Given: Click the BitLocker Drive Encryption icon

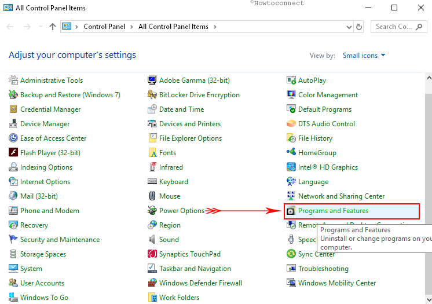Looking at the screenshot, I should coord(152,95).
